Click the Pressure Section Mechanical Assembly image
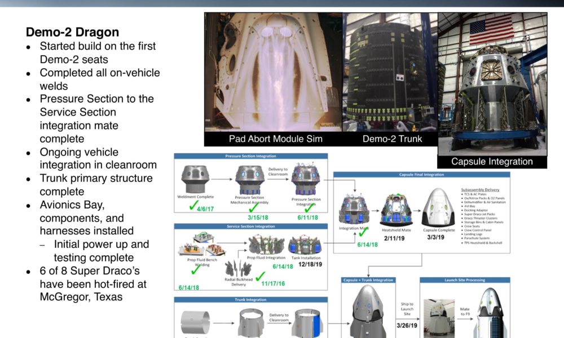 click(250, 180)
